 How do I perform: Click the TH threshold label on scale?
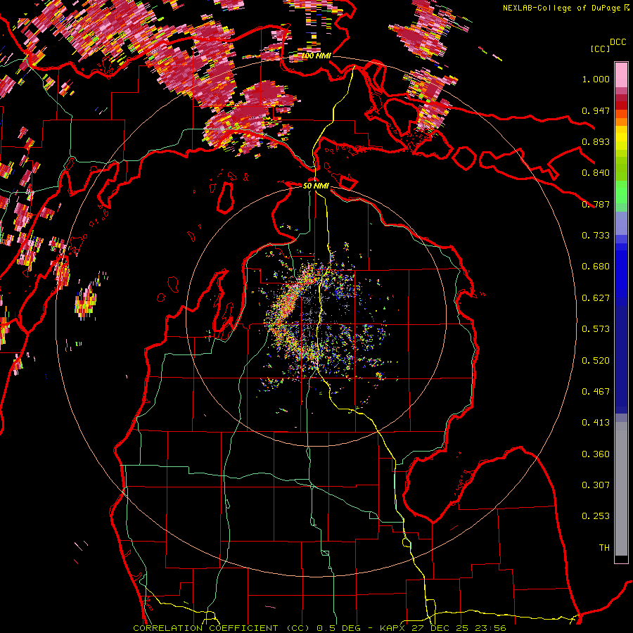[x=604, y=548]
